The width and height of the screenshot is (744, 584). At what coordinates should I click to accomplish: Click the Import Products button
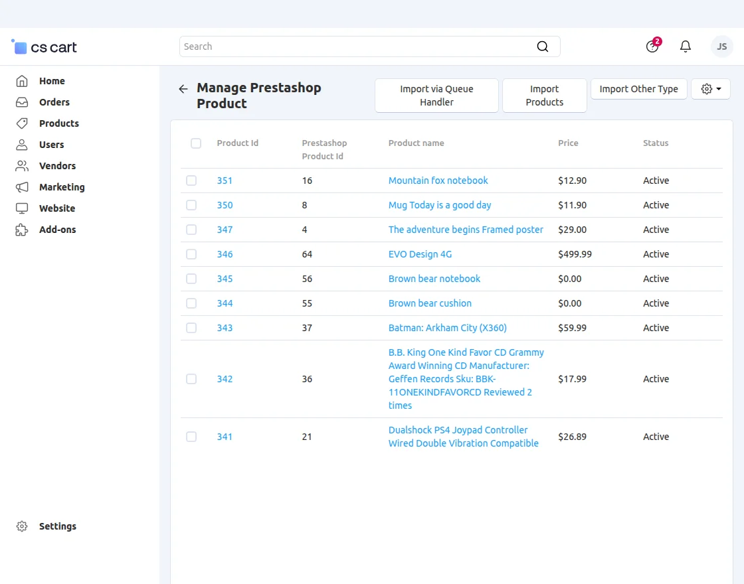click(x=544, y=95)
